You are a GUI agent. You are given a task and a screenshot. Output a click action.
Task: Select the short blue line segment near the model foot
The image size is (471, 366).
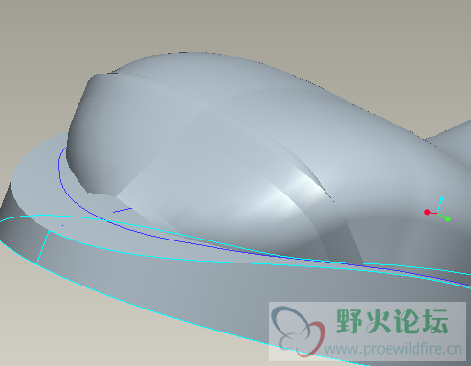123,210
